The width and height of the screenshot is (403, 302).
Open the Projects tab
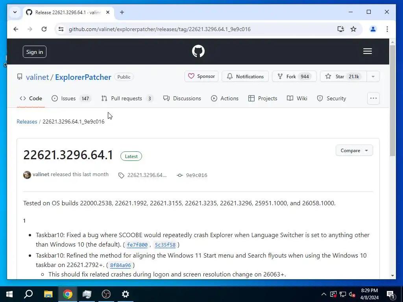click(263, 98)
